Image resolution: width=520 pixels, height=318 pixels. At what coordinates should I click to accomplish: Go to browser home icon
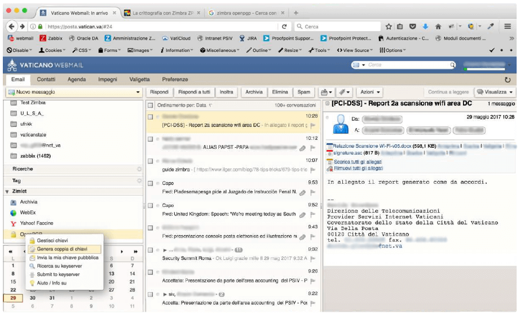438,26
